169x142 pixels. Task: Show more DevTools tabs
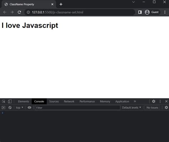(135, 101)
